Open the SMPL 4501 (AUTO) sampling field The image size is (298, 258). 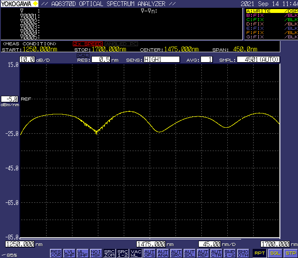(258, 60)
